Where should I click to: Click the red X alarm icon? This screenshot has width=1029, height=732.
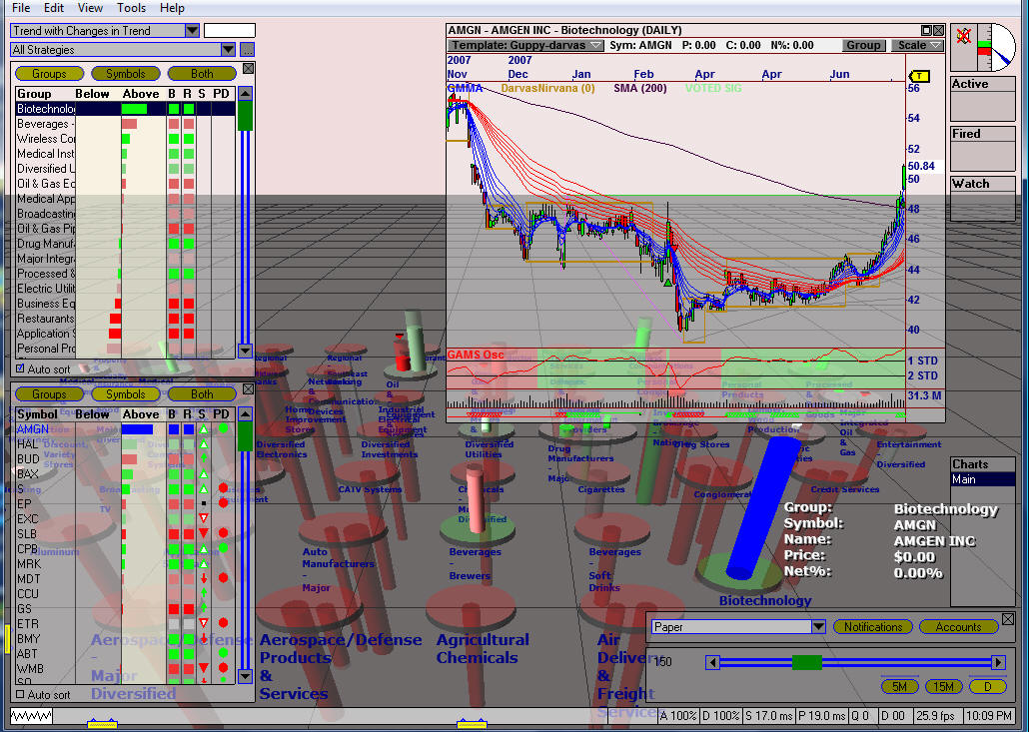[x=963, y=35]
